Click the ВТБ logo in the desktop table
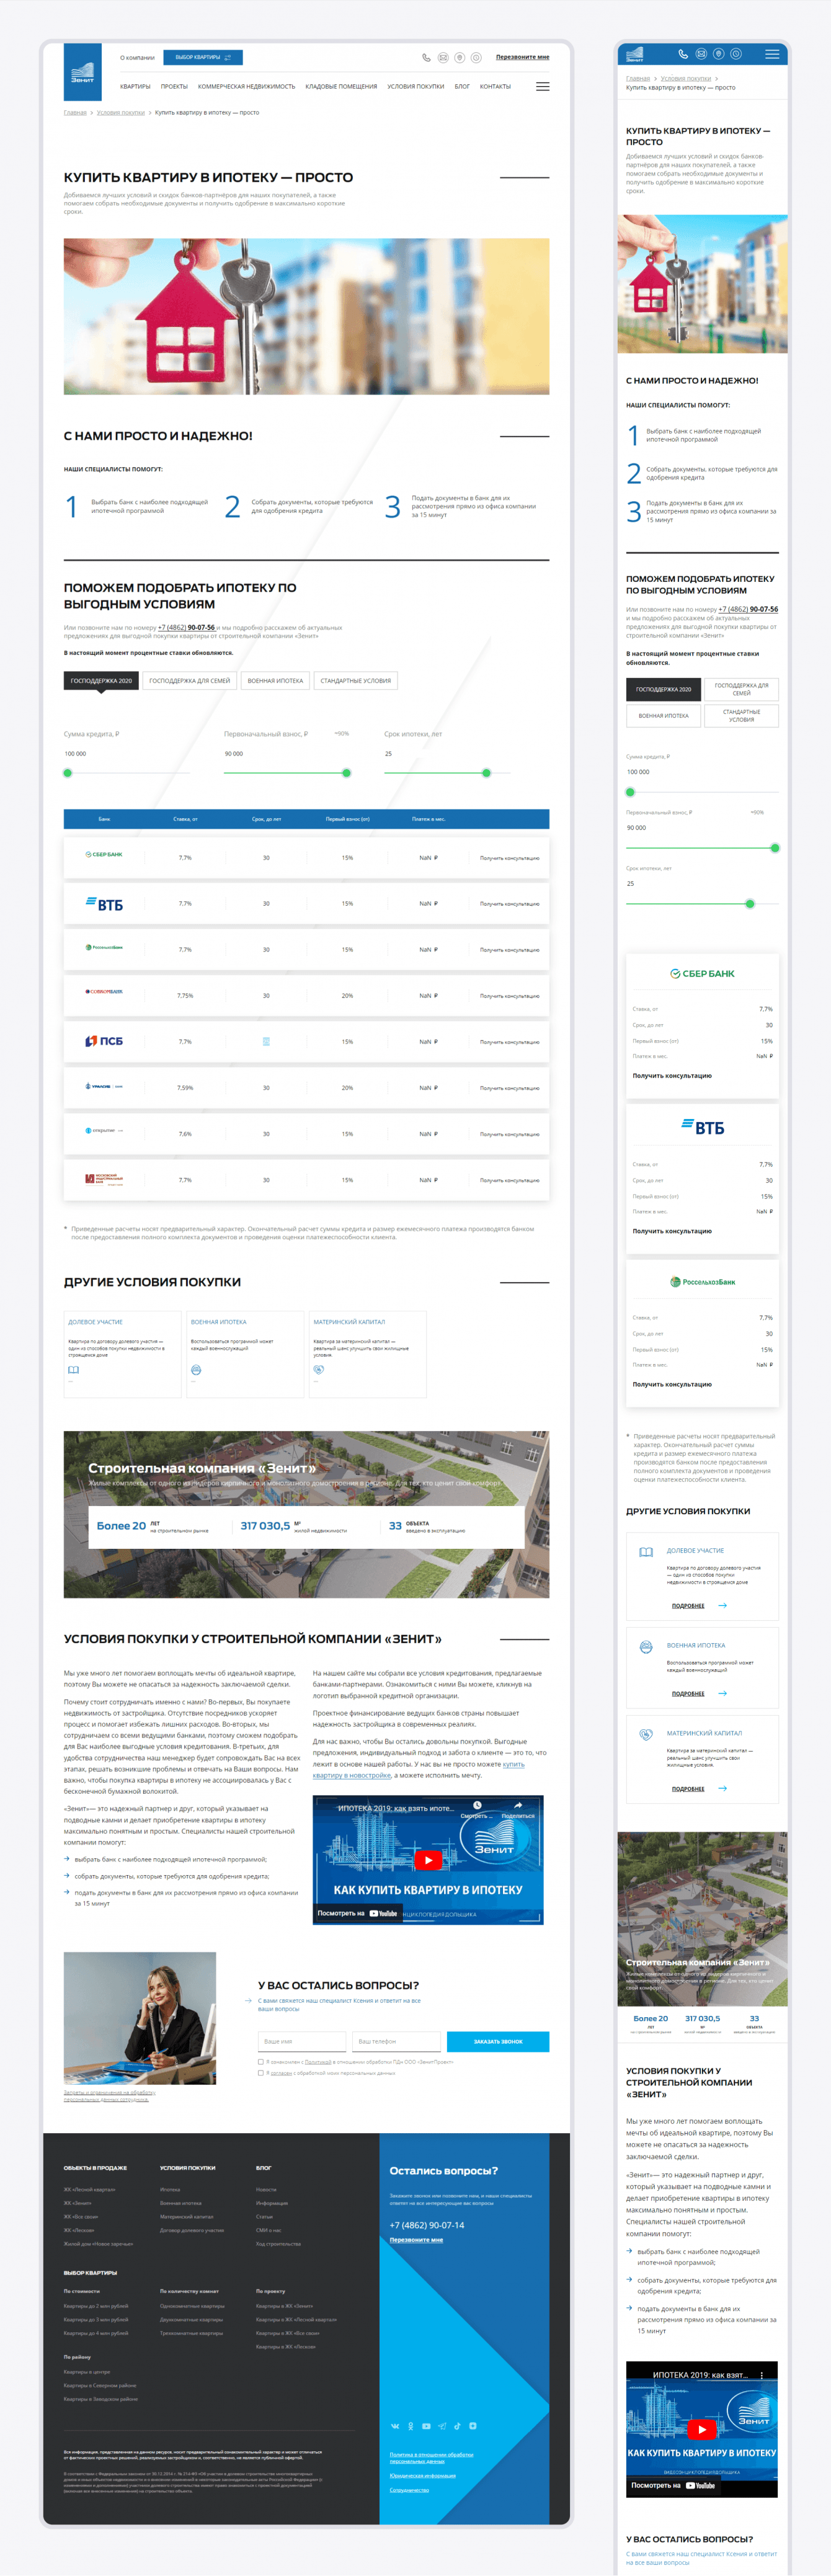This screenshot has width=831, height=2576. (x=104, y=904)
